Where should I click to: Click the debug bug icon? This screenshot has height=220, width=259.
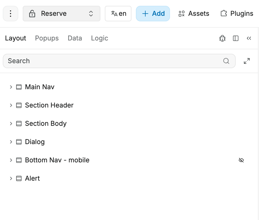point(222,38)
